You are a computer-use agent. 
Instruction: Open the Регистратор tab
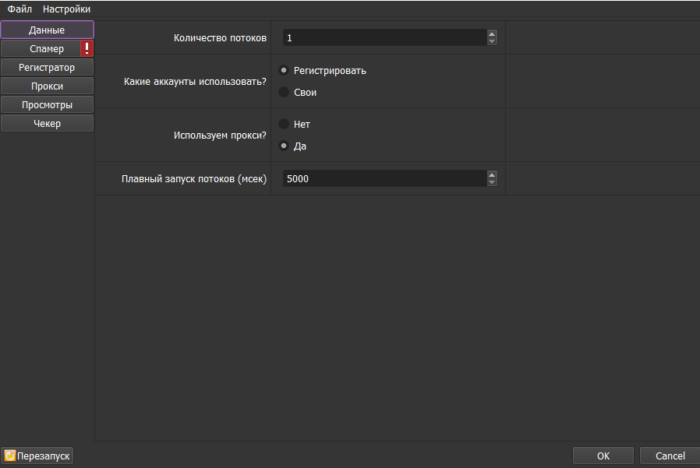(47, 67)
